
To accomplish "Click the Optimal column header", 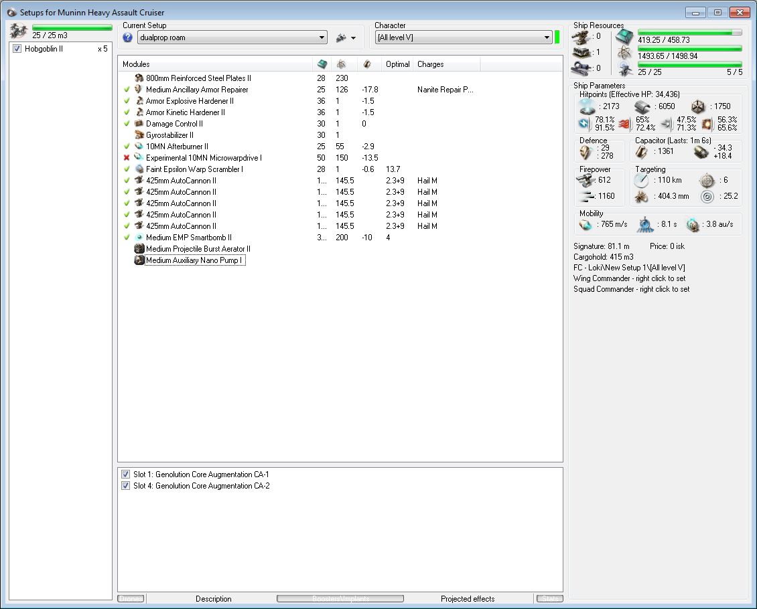I will pyautogui.click(x=397, y=64).
